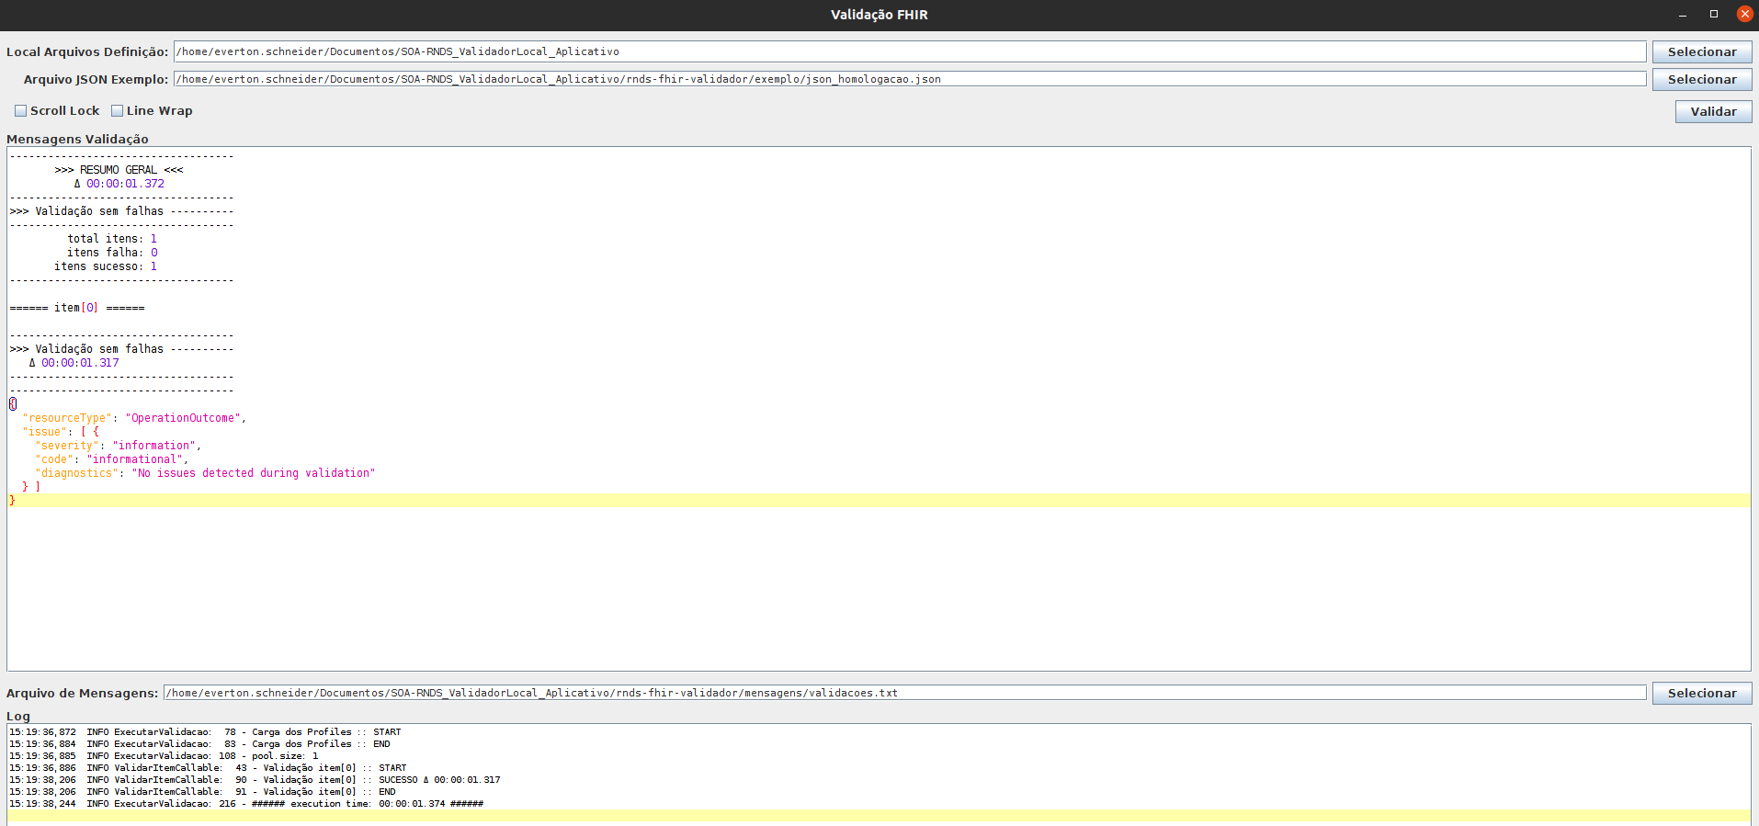Click log line "Carga dos Profiles :: START"

tap(205, 732)
